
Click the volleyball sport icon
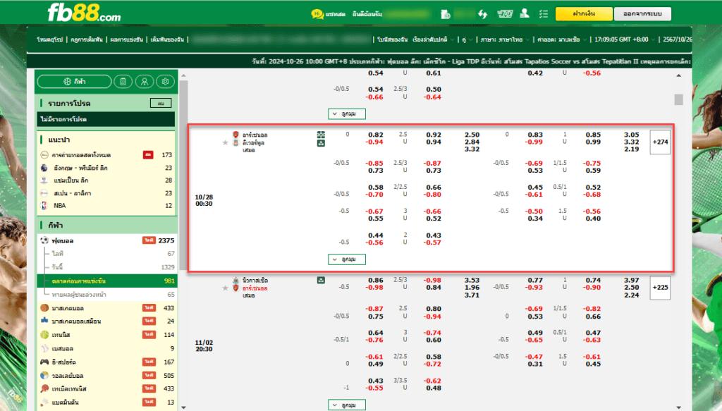click(x=44, y=376)
